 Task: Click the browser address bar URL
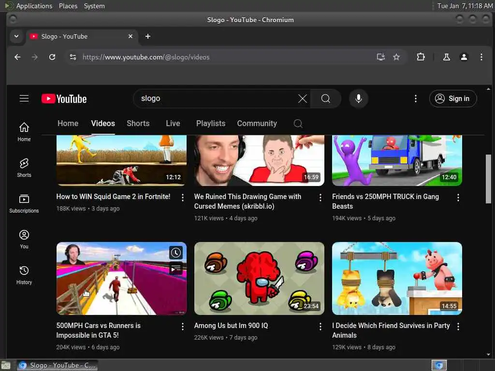146,57
